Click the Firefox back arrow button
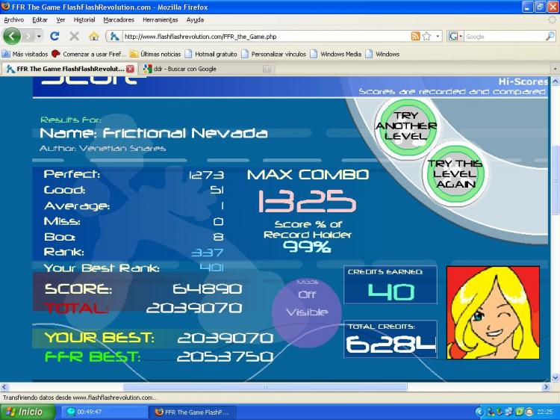 pyautogui.click(x=12, y=36)
